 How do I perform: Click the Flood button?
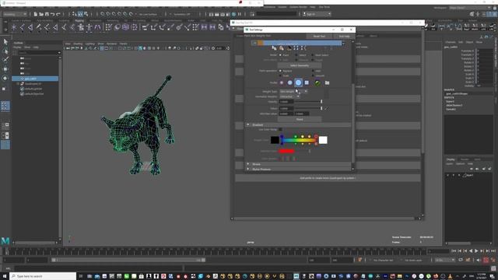(x=300, y=119)
